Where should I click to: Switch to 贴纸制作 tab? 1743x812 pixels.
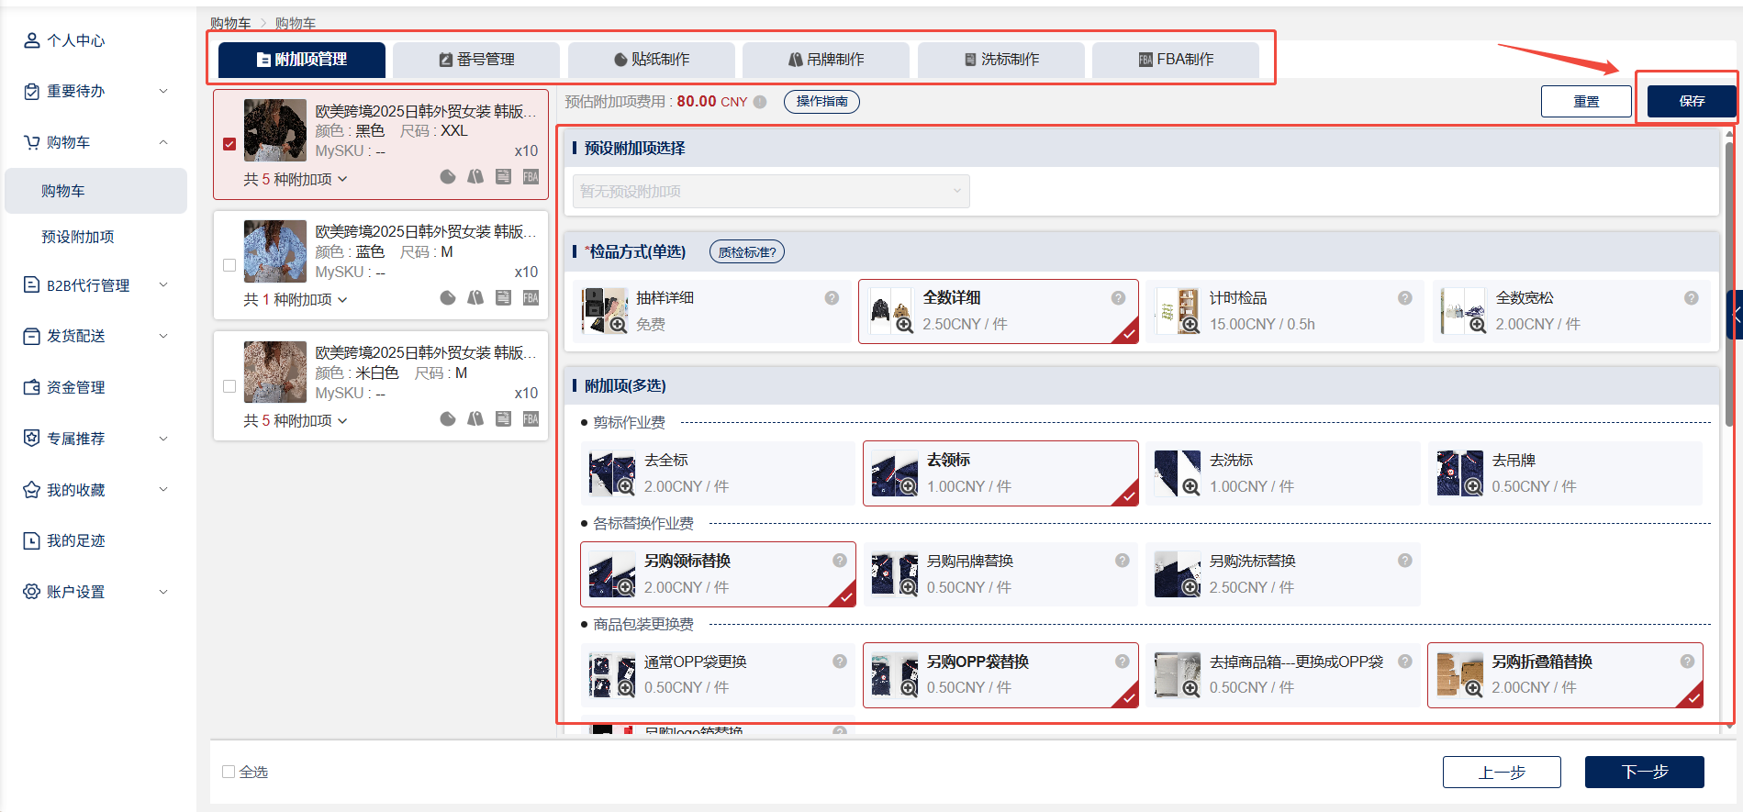pyautogui.click(x=652, y=60)
